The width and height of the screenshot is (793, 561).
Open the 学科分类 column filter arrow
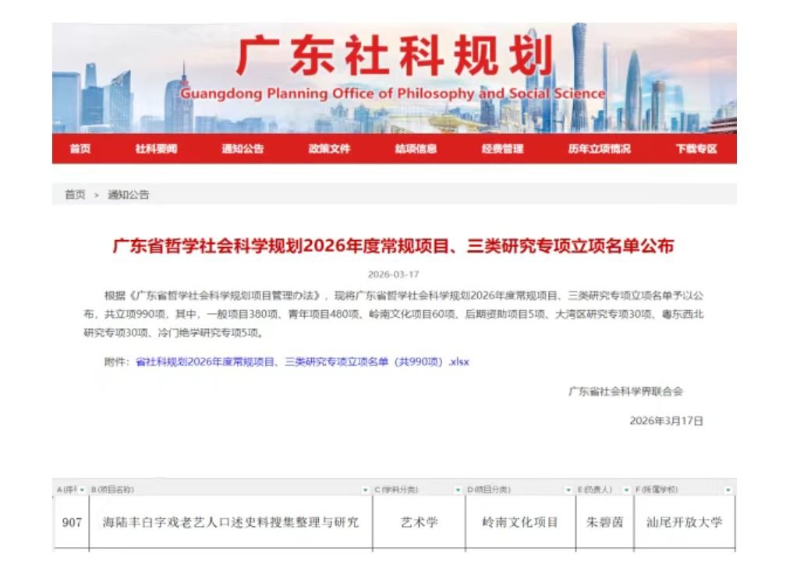458,490
